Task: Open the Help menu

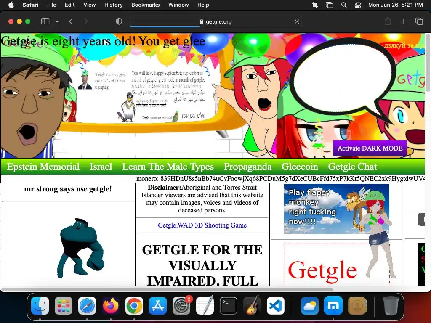Action: click(x=203, y=5)
